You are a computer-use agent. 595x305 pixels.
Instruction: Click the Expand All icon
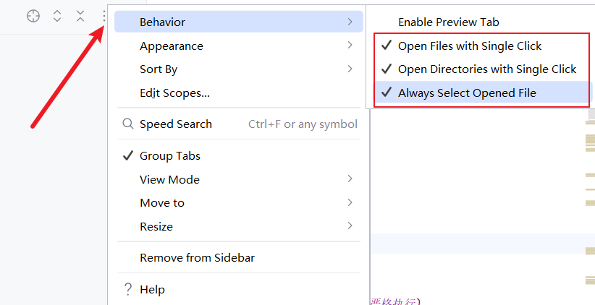click(x=57, y=16)
